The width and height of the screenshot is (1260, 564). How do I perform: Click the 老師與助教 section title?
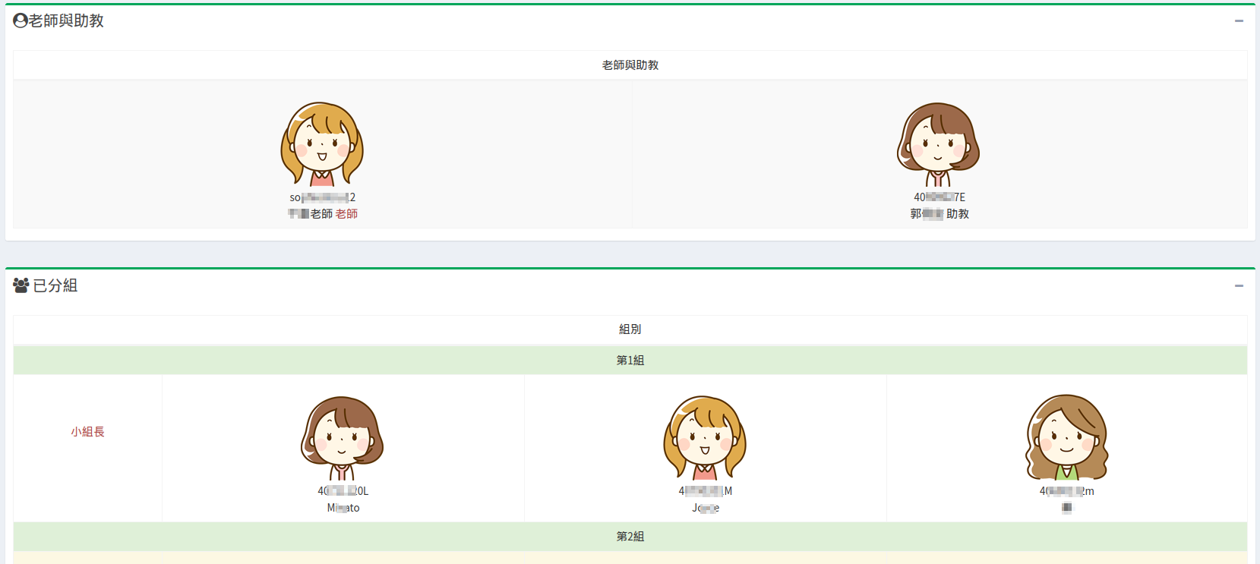click(x=66, y=20)
